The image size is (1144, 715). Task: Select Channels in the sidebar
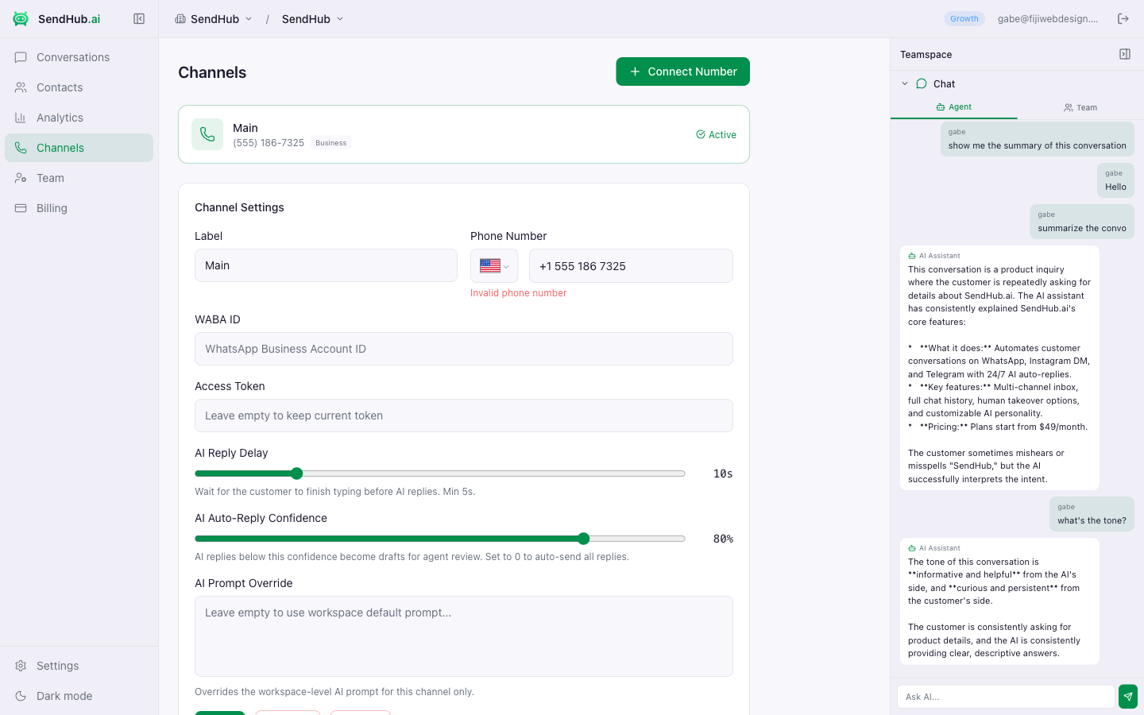pyautogui.click(x=79, y=148)
